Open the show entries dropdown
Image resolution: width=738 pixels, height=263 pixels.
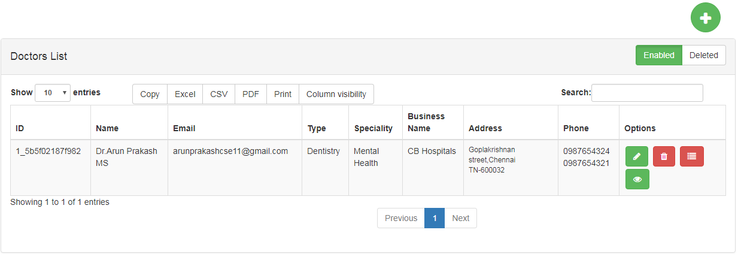(x=53, y=93)
